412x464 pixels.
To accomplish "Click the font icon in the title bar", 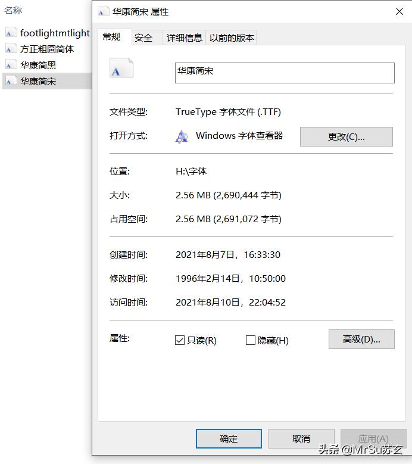I will (x=102, y=12).
